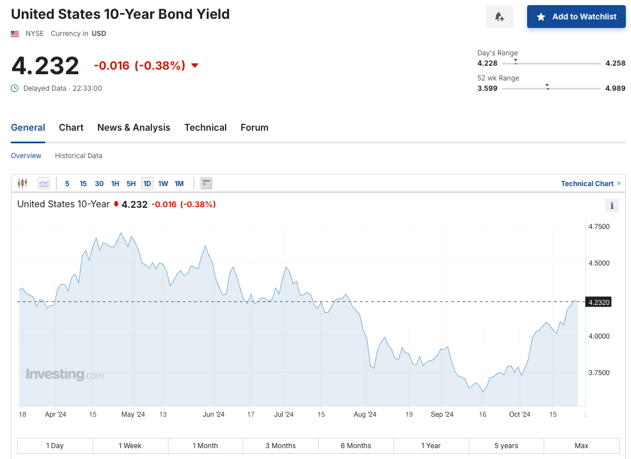The width and height of the screenshot is (631, 459).
Task: Switch to the News & Analysis tab
Action: 134,127
